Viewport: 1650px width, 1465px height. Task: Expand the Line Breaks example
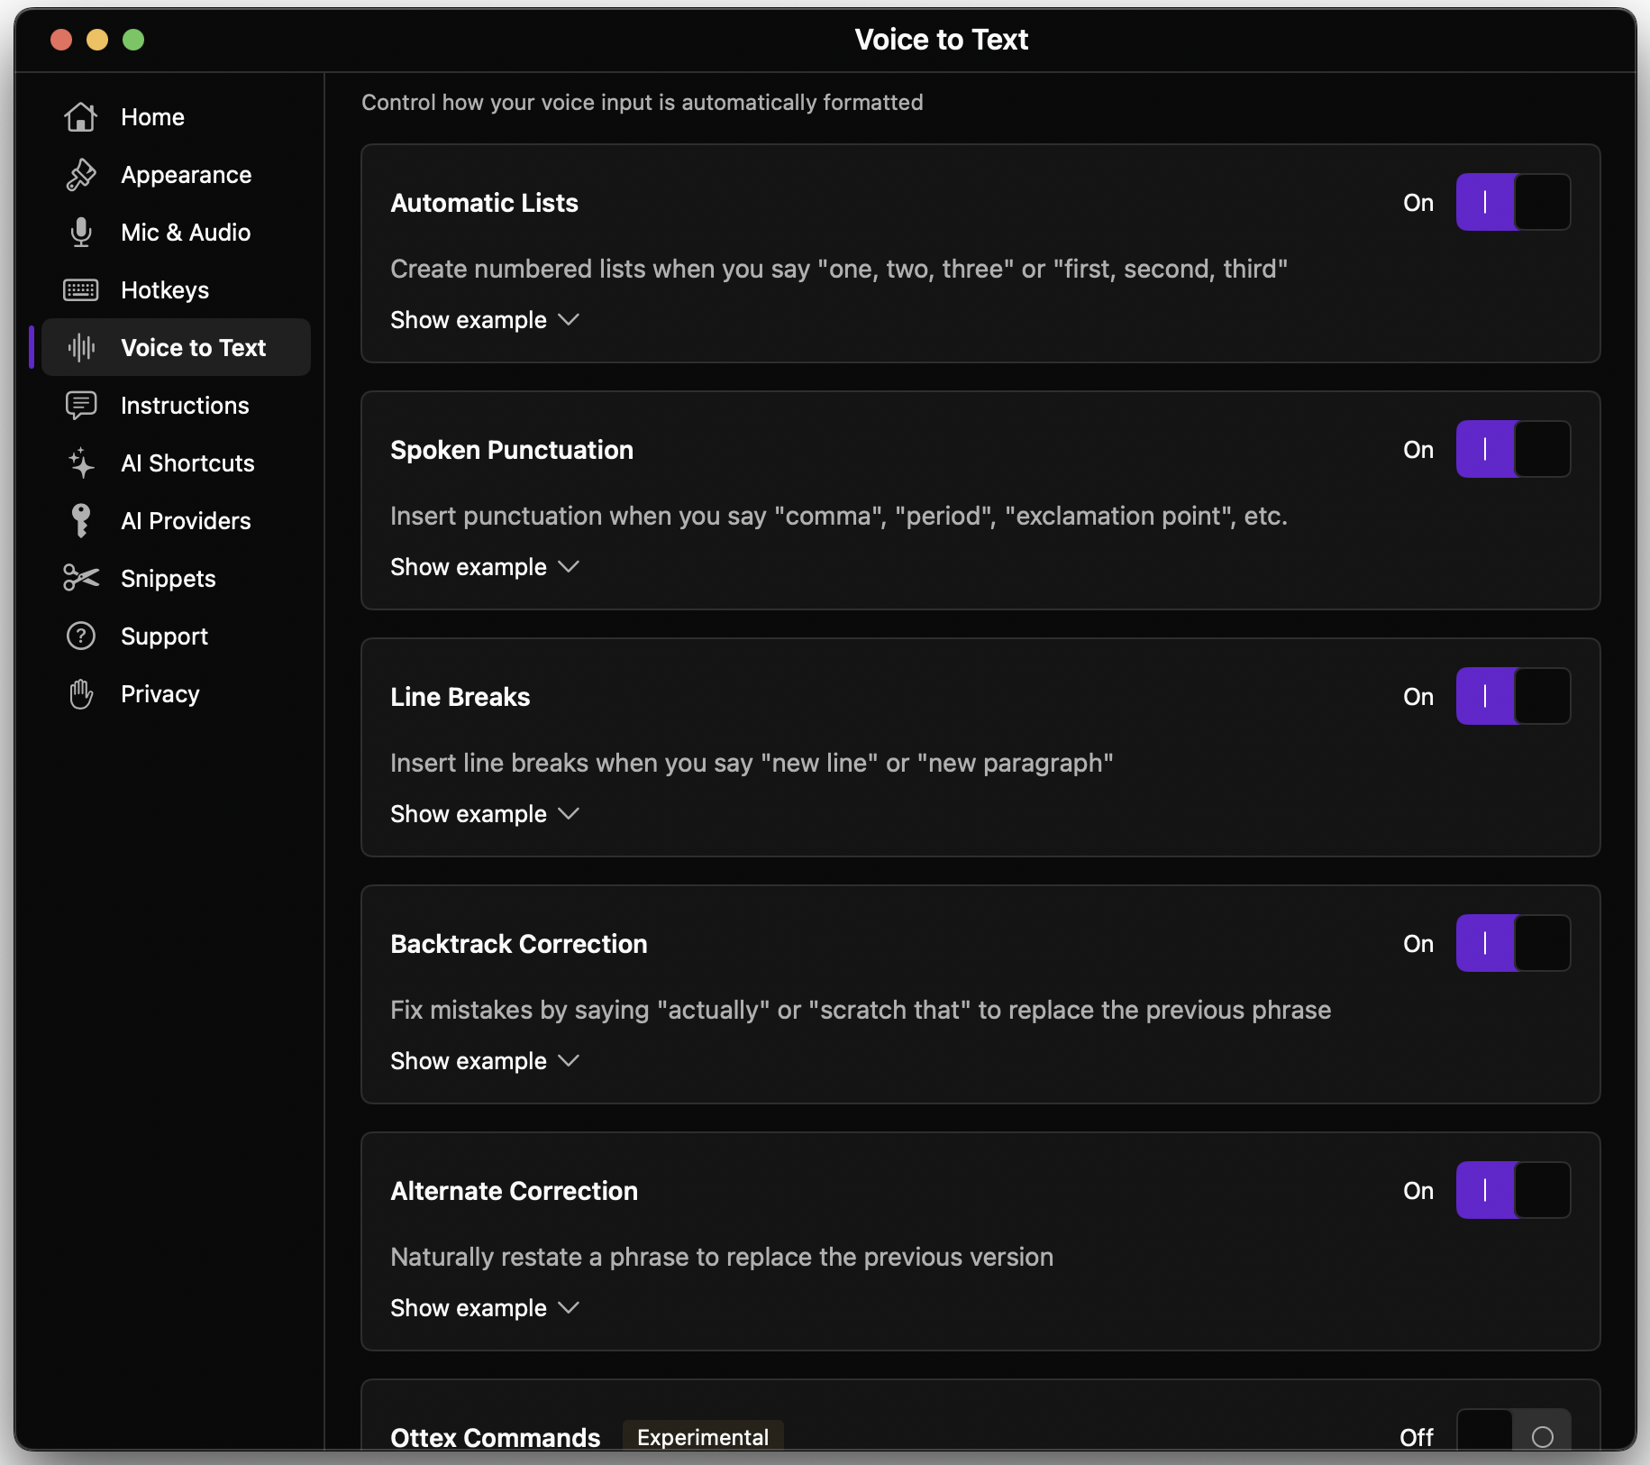[x=484, y=813]
